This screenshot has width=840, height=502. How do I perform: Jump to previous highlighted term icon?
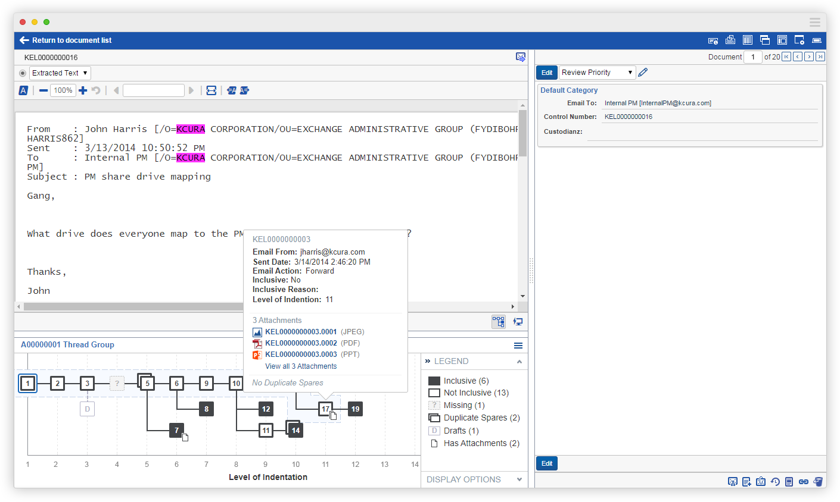[232, 90]
